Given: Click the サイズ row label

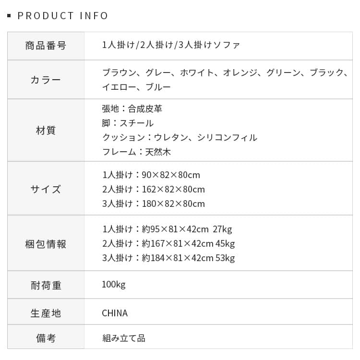Looking at the screenshot, I should [x=46, y=189].
